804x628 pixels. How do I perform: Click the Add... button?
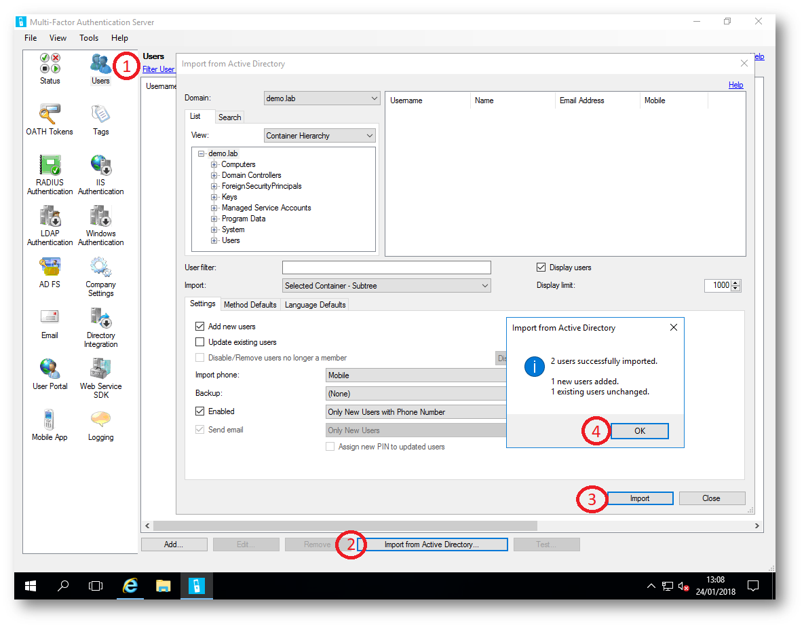174,544
